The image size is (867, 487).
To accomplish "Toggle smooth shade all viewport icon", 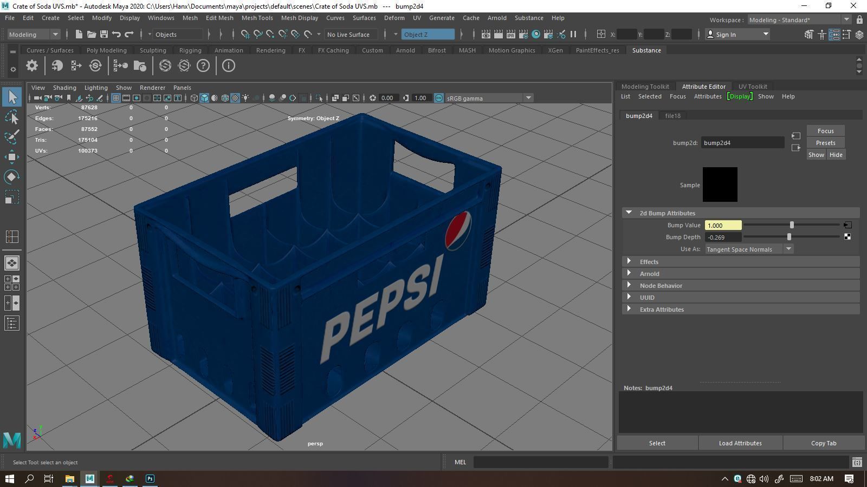I will tap(204, 98).
